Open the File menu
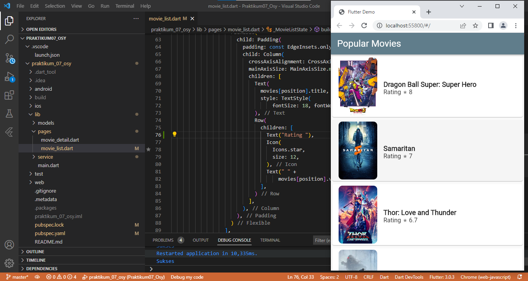This screenshot has width=528, height=281. (20, 6)
